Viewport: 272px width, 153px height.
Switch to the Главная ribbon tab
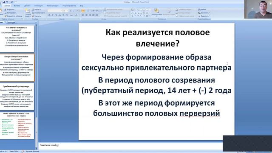pos(7,6)
